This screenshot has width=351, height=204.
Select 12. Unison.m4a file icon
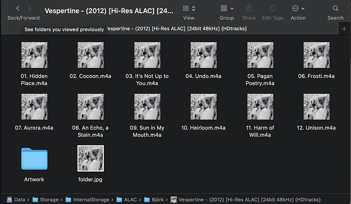click(x=316, y=107)
